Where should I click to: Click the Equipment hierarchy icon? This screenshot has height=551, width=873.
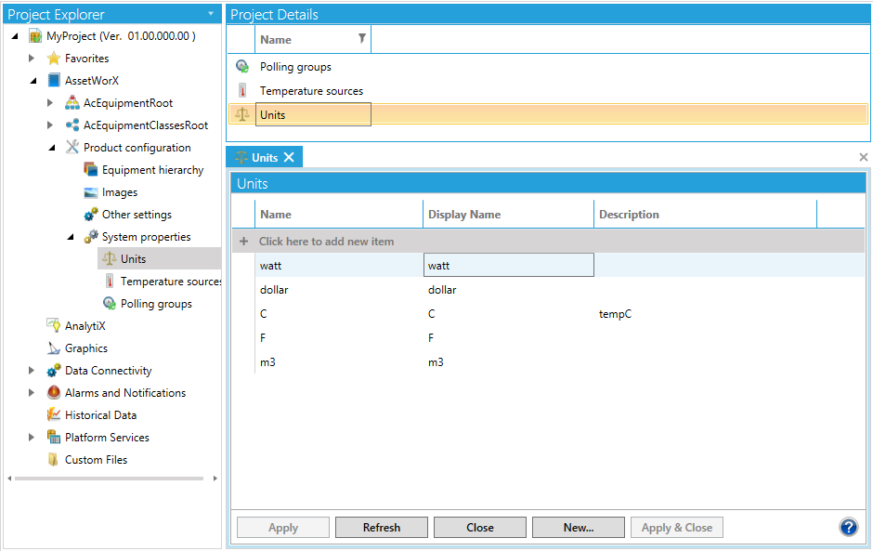(x=90, y=170)
